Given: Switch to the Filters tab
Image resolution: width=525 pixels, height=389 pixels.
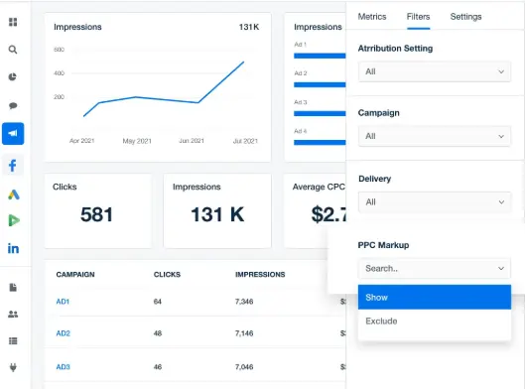Looking at the screenshot, I should 418,17.
